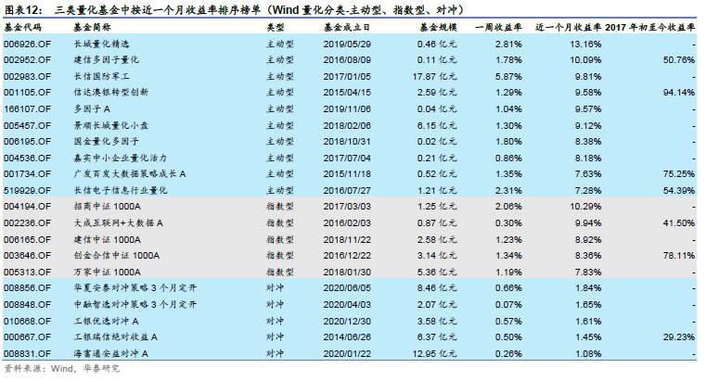The width and height of the screenshot is (706, 381).
Task: Select fund code 010668.OF
Action: 27,321
